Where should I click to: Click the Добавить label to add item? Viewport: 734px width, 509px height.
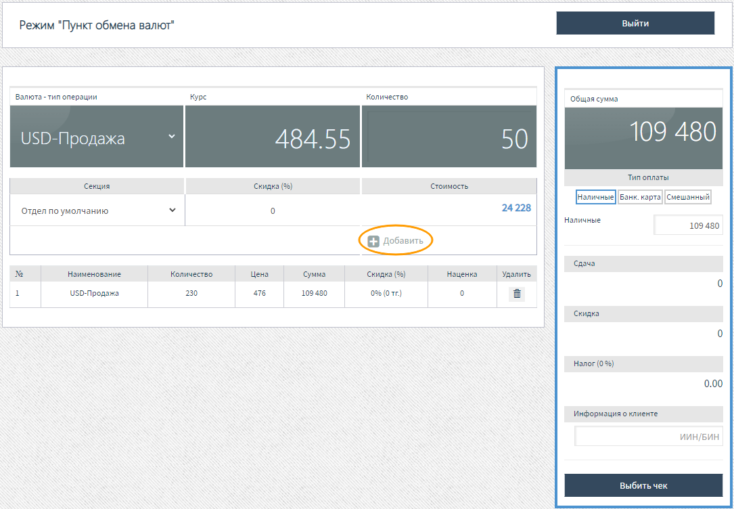pos(403,241)
